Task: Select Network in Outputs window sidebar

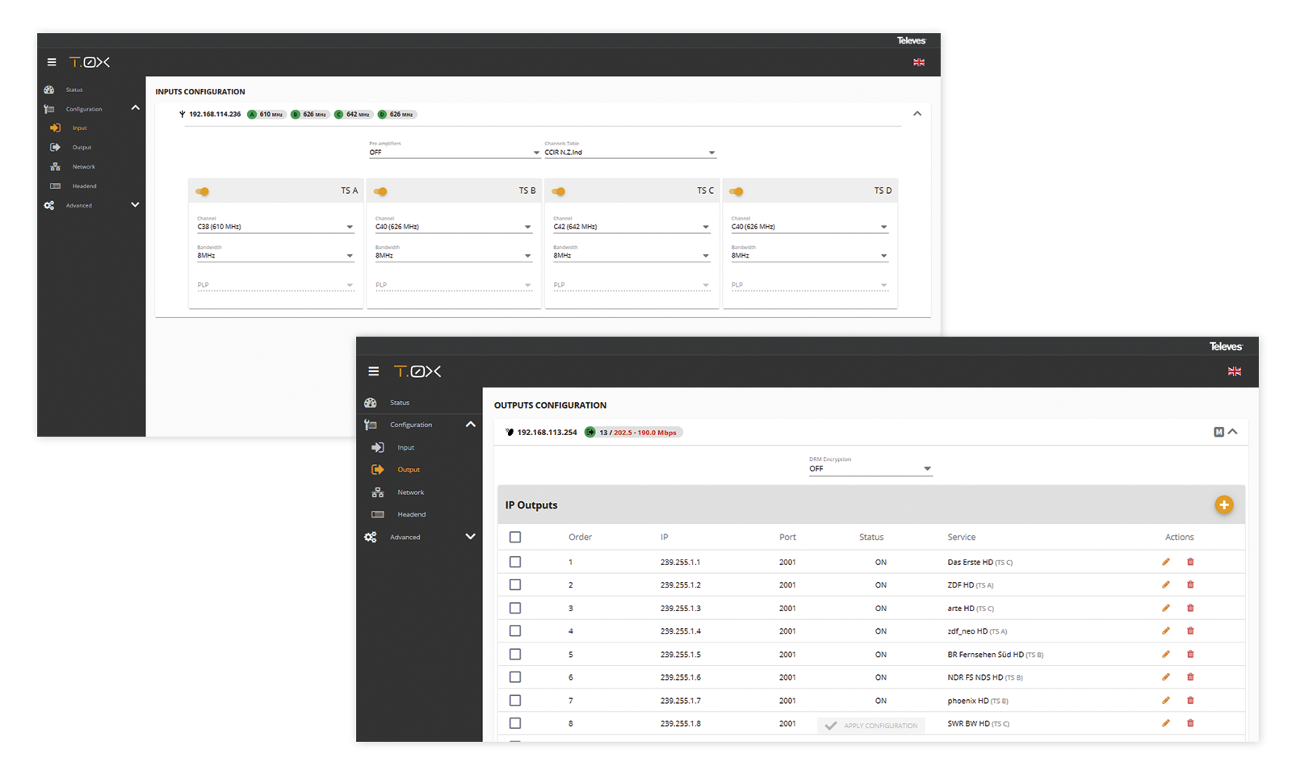Action: (x=410, y=492)
